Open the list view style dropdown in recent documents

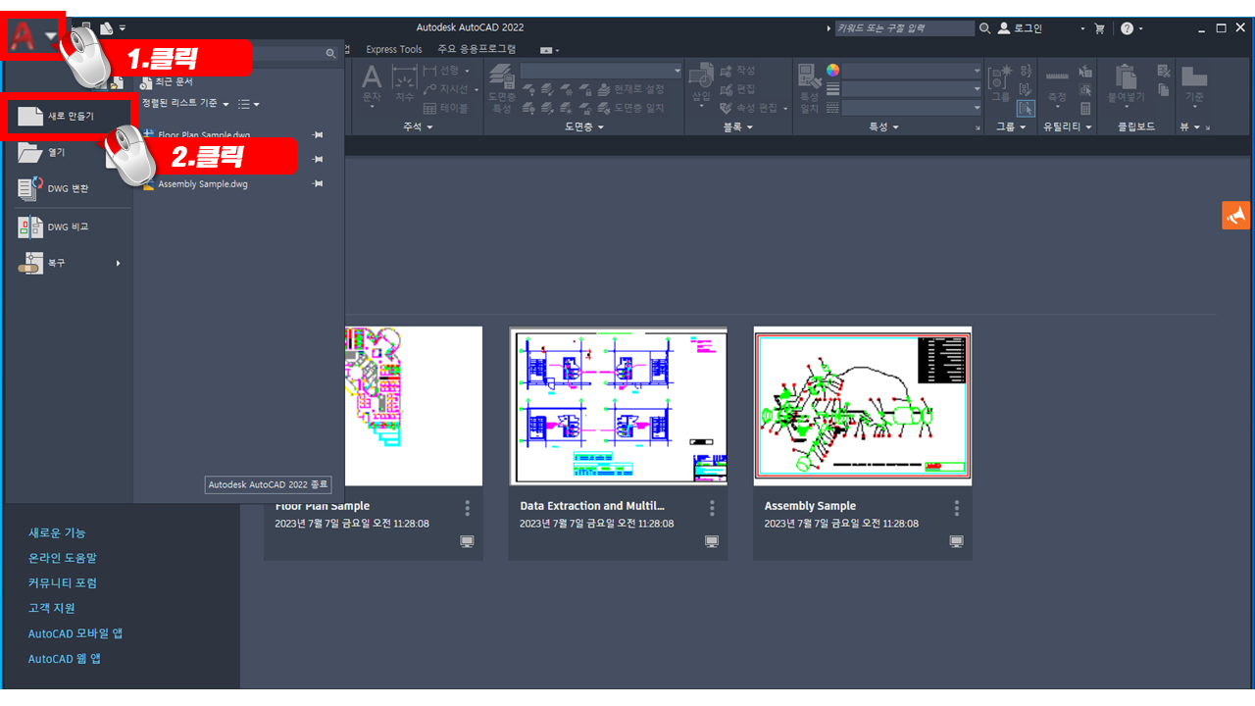(x=248, y=103)
